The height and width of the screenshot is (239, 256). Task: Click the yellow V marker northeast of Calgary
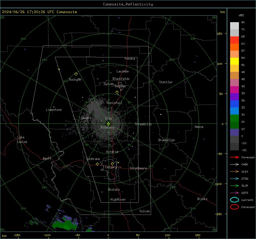pyautogui.click(x=118, y=163)
